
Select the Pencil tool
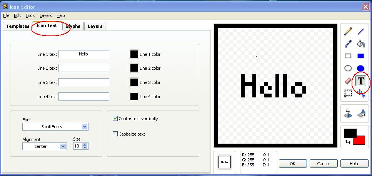348,31
